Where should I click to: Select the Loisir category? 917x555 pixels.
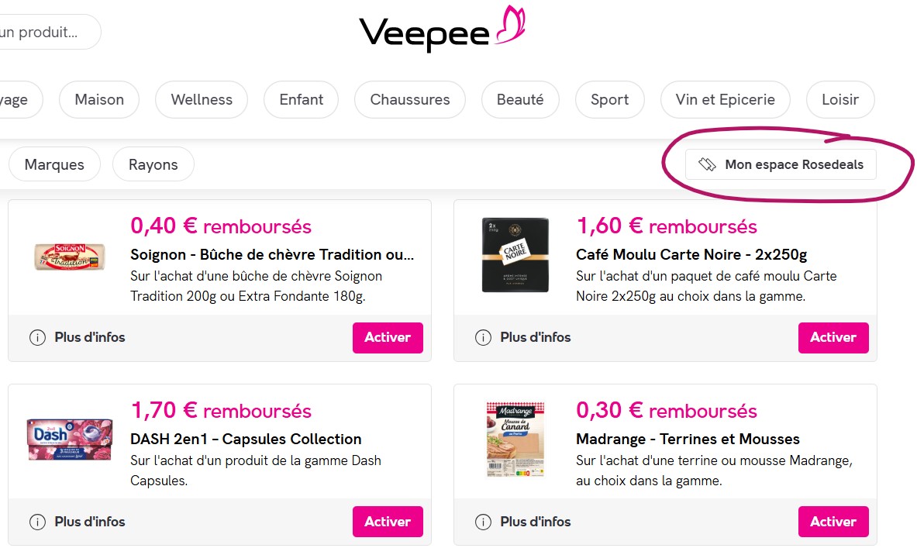pos(840,99)
